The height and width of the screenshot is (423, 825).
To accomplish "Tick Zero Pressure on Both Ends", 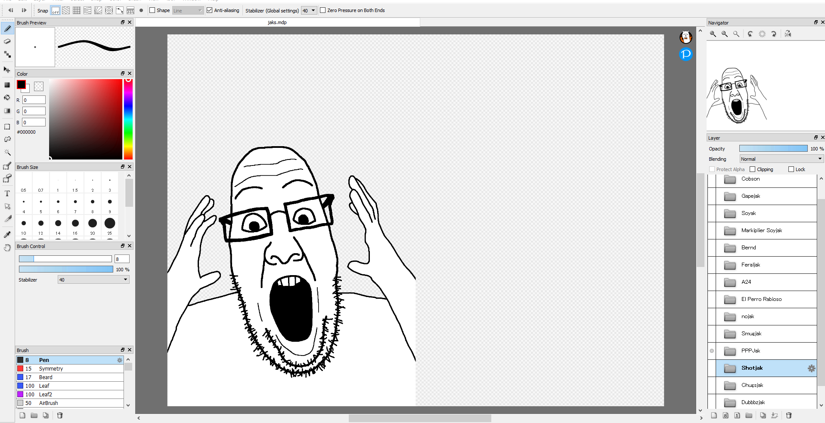I will (x=323, y=10).
